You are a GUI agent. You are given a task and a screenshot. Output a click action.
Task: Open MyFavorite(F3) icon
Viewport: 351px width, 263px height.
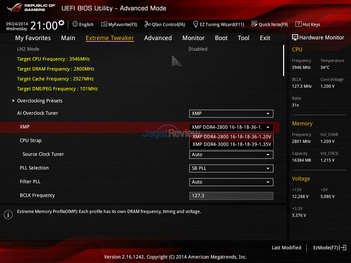tap(104, 24)
